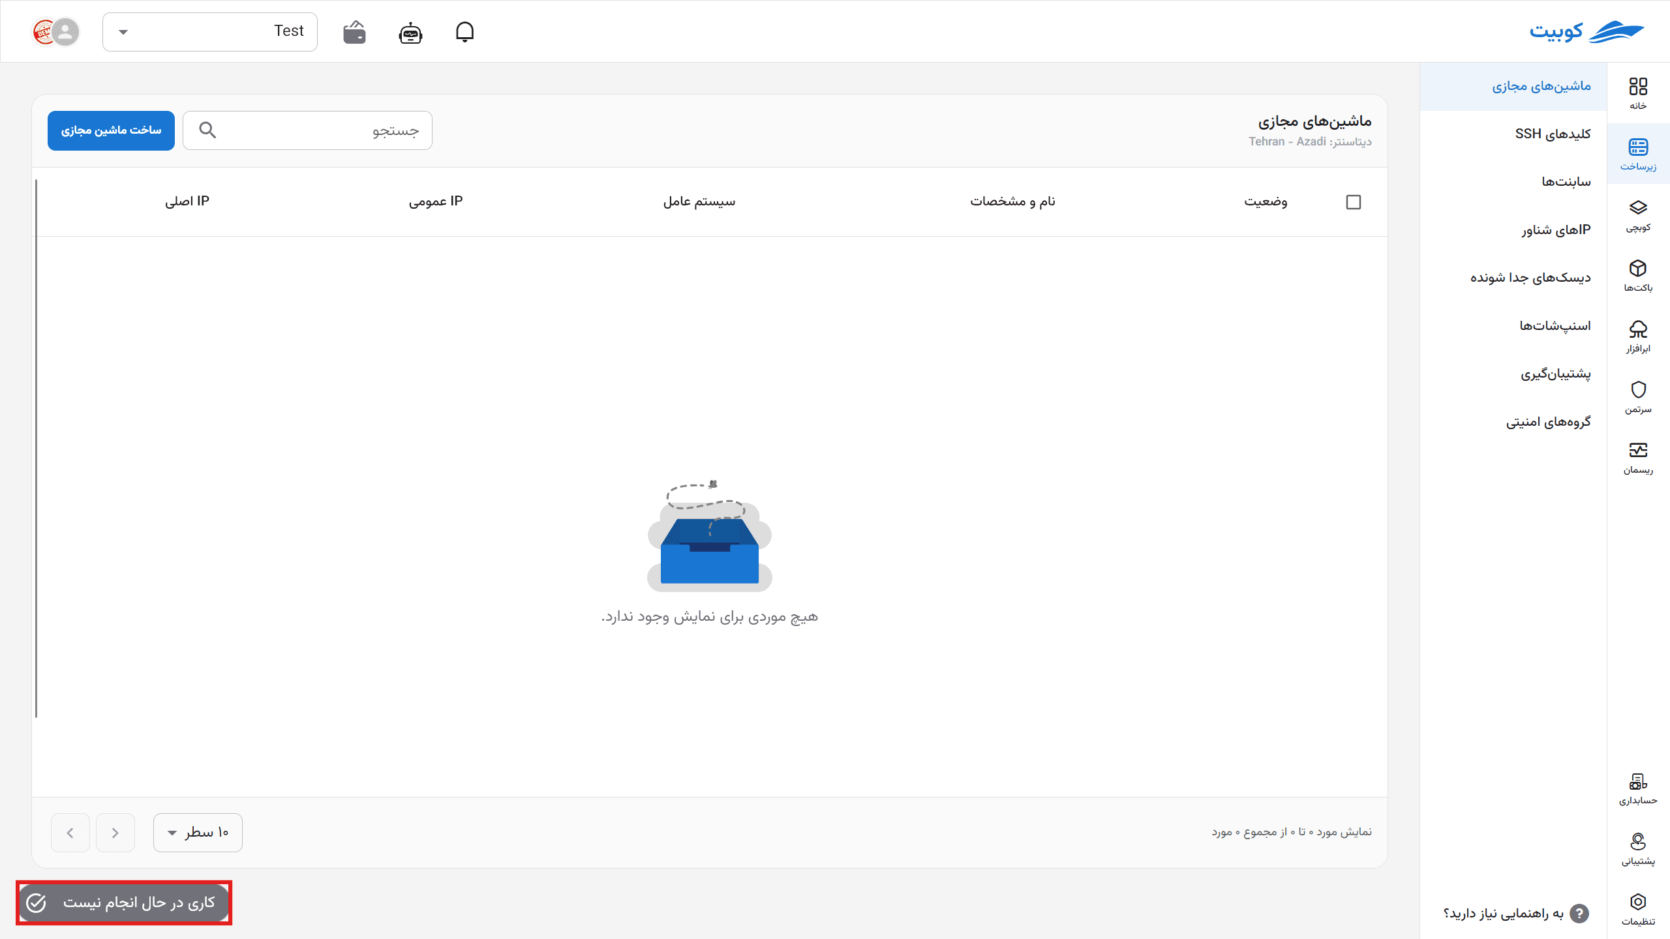Open the باکت‌ها buckets icon

click(x=1638, y=275)
